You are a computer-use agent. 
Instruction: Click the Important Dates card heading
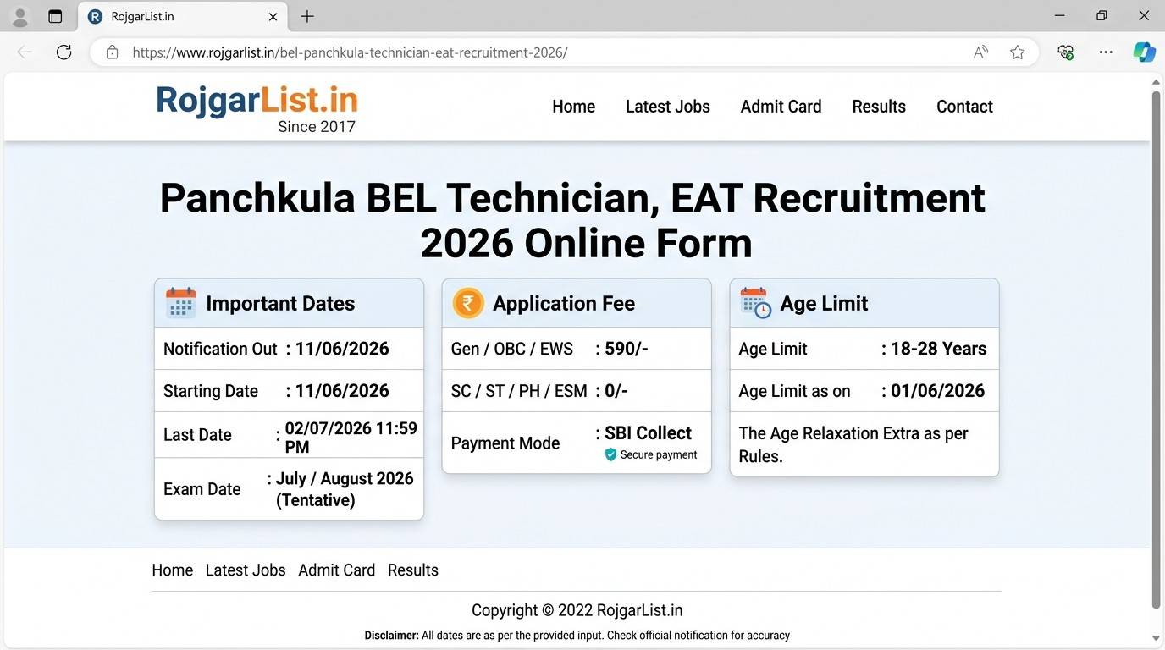coord(280,303)
